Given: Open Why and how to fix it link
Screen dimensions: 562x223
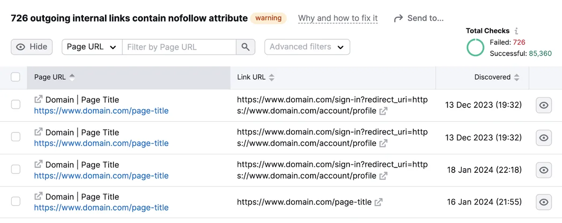Looking at the screenshot, I should coord(338,19).
